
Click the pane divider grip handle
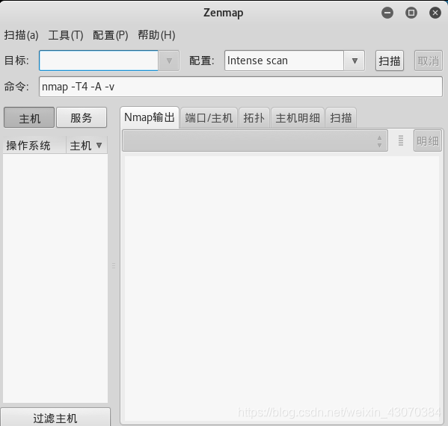pos(114,265)
